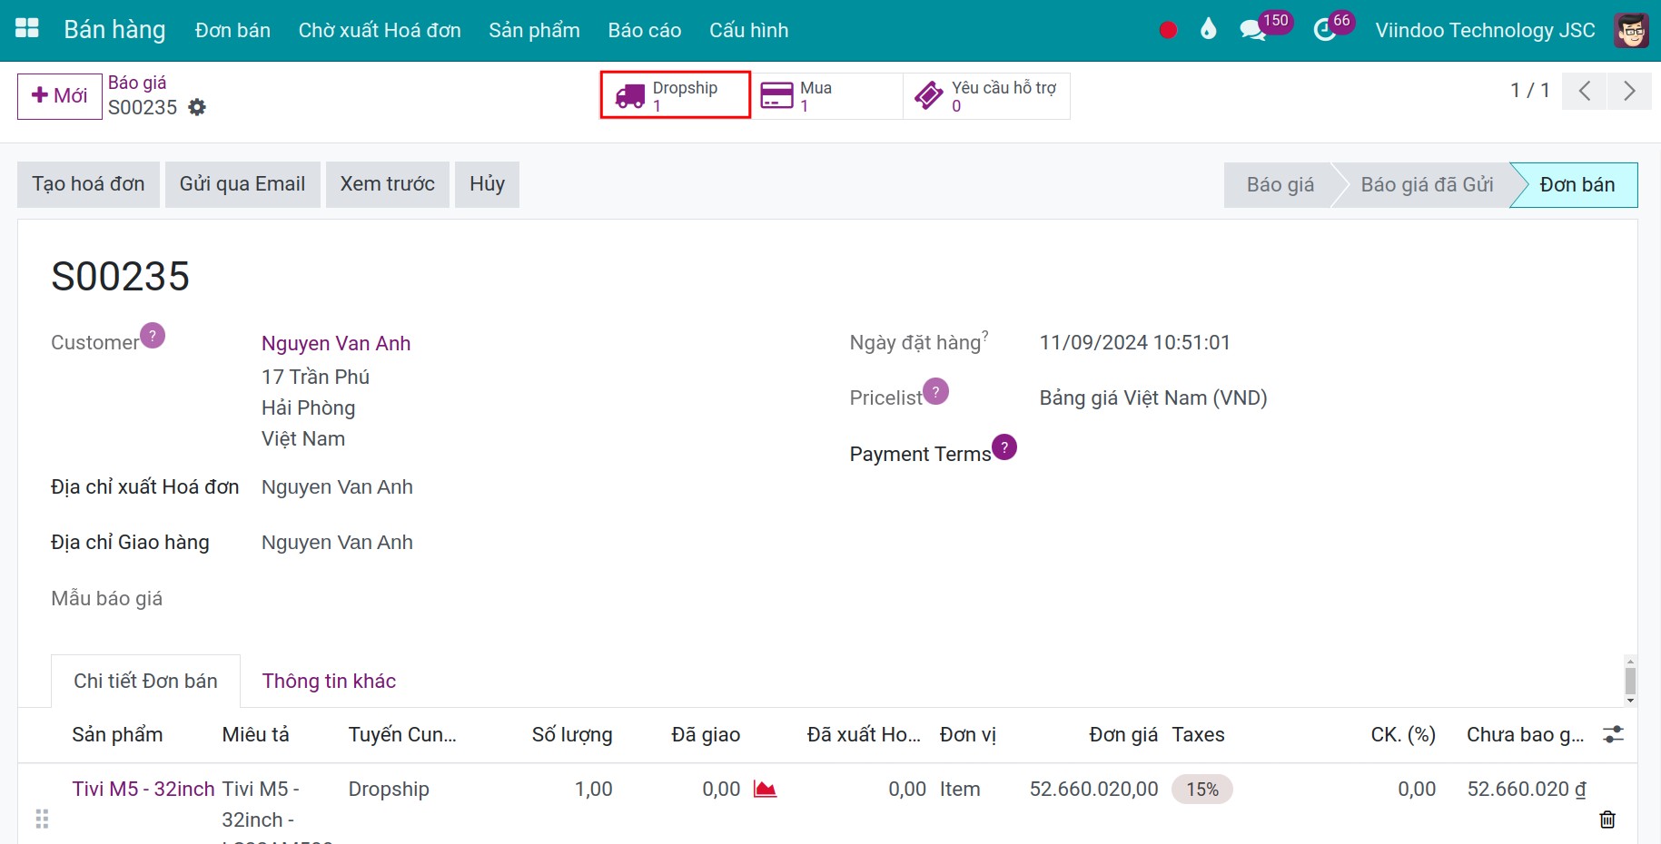This screenshot has width=1661, height=844.
Task: Open Sản phẩm menu
Action: click(x=534, y=30)
